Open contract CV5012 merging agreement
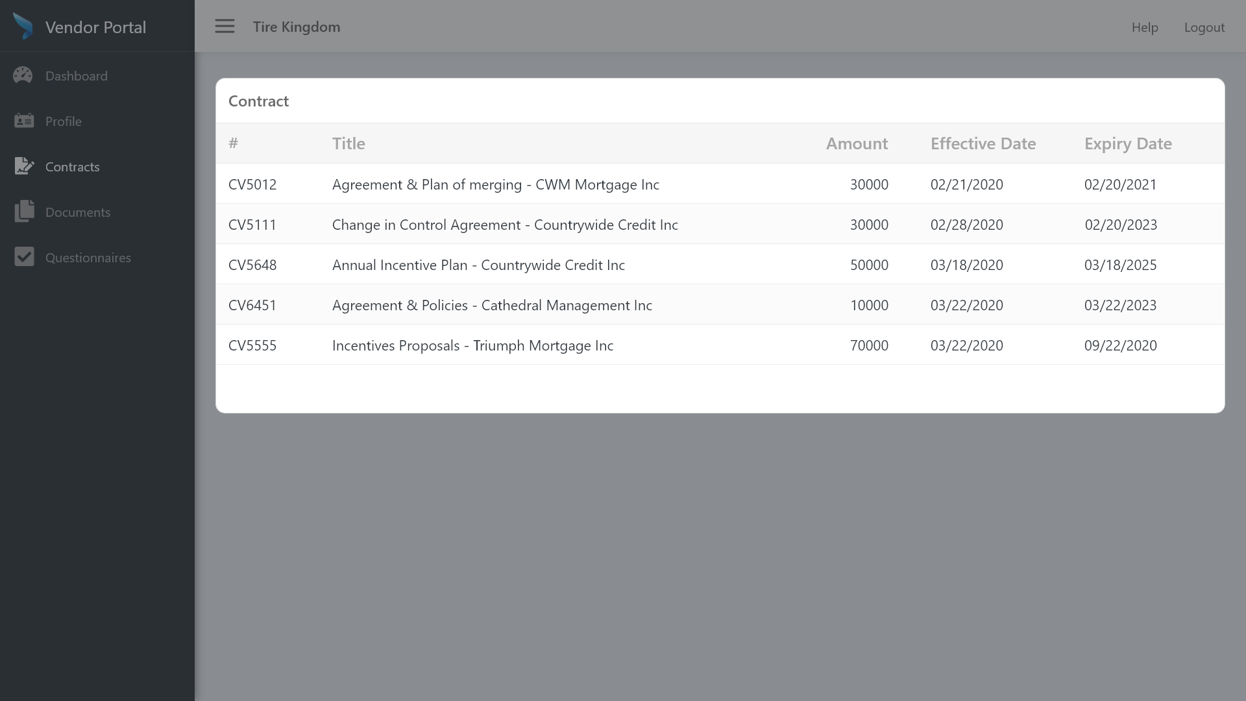Image resolution: width=1246 pixels, height=701 pixels. [495, 184]
